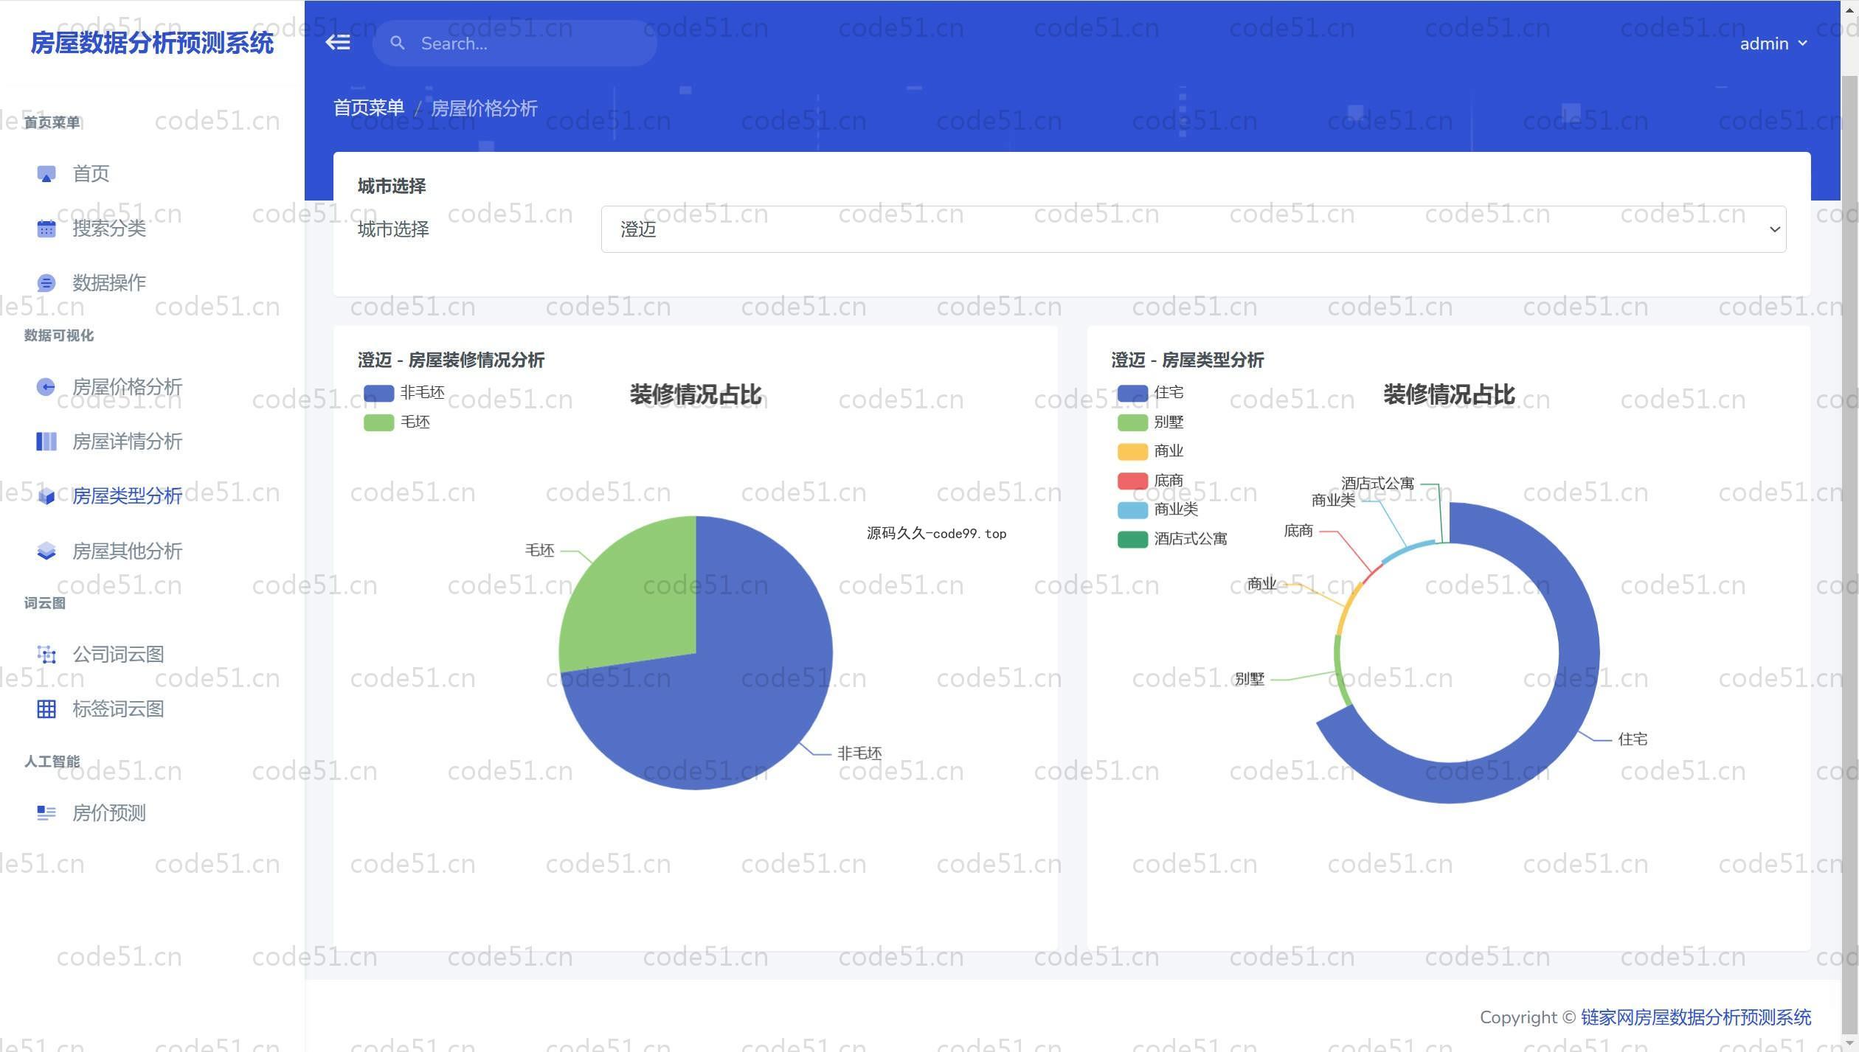1859x1052 pixels.
Task: Click the 房屋价格分析 breadcrumb item
Action: 484,108
